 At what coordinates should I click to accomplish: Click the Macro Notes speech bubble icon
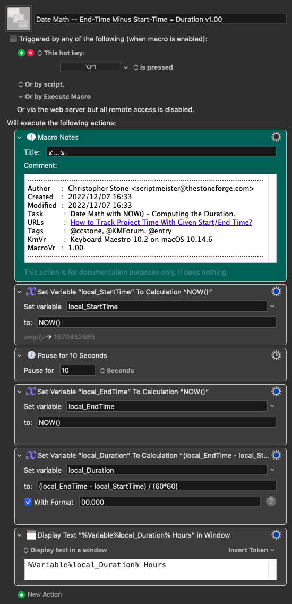pos(31,137)
